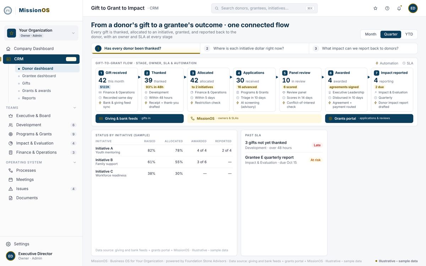
Task: Open the Applications stage card
Action: [255, 90]
